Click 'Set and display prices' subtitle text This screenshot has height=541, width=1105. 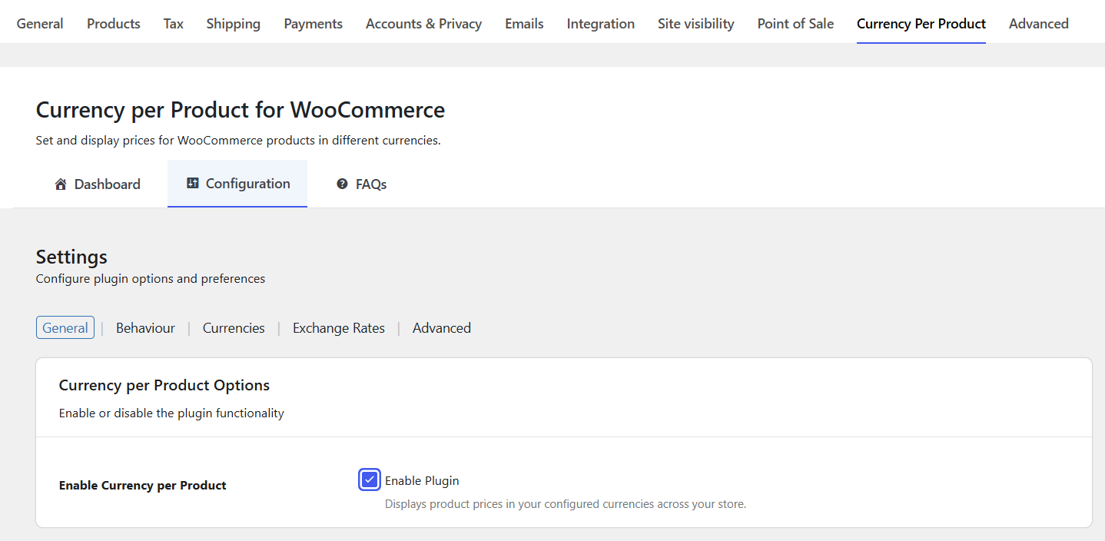(238, 141)
